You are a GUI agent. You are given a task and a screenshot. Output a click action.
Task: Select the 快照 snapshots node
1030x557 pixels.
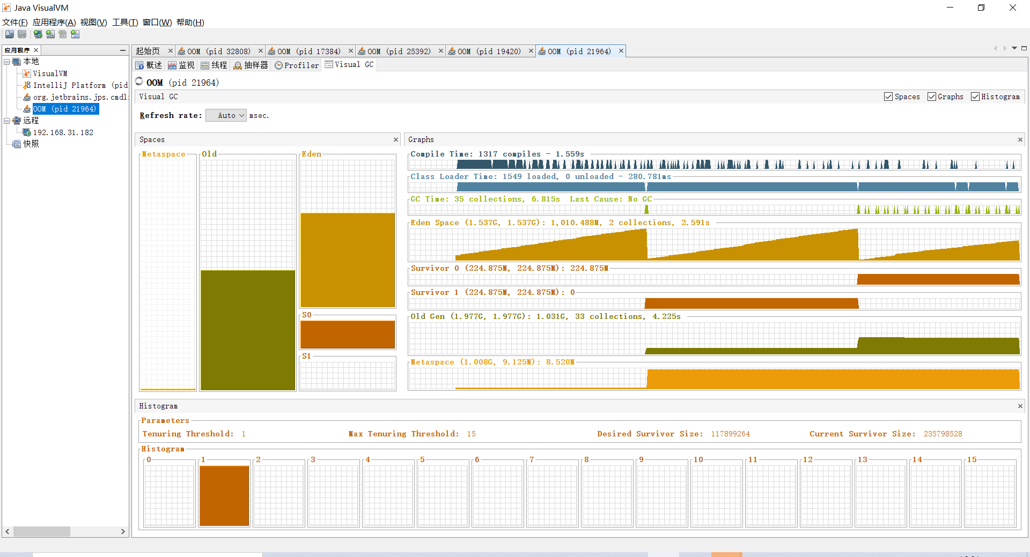[31, 144]
